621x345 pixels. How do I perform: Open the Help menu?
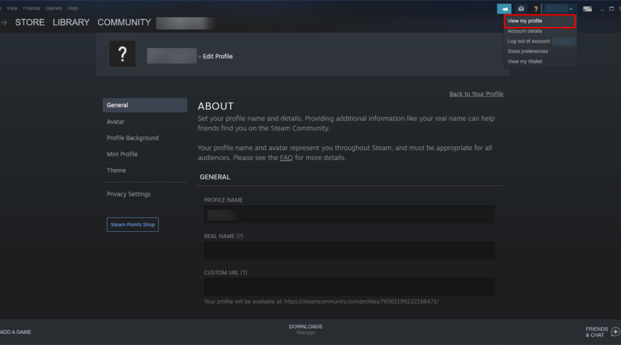(x=72, y=8)
